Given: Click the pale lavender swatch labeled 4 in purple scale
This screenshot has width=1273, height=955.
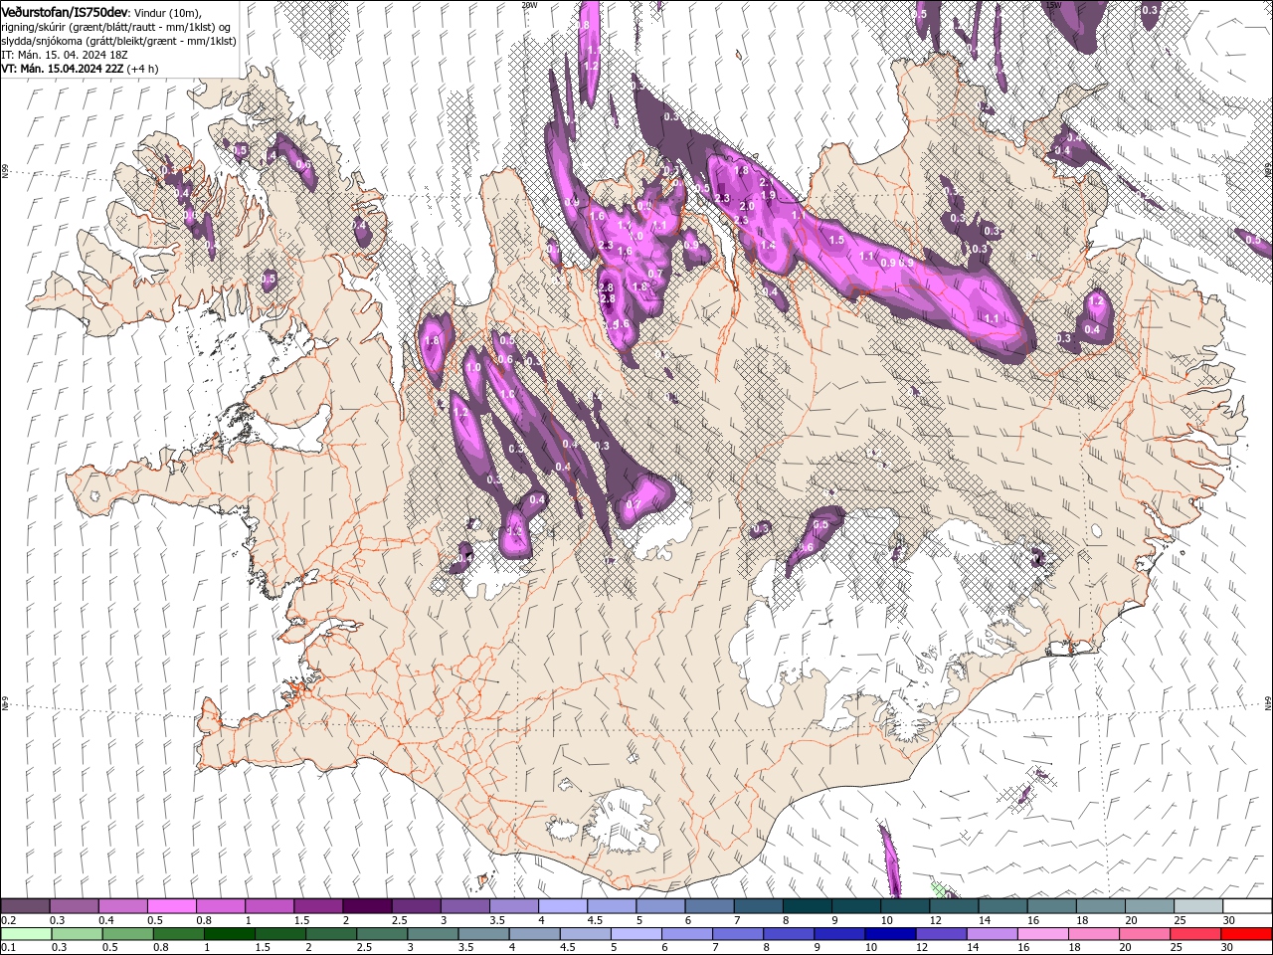Looking at the screenshot, I should click(x=563, y=905).
